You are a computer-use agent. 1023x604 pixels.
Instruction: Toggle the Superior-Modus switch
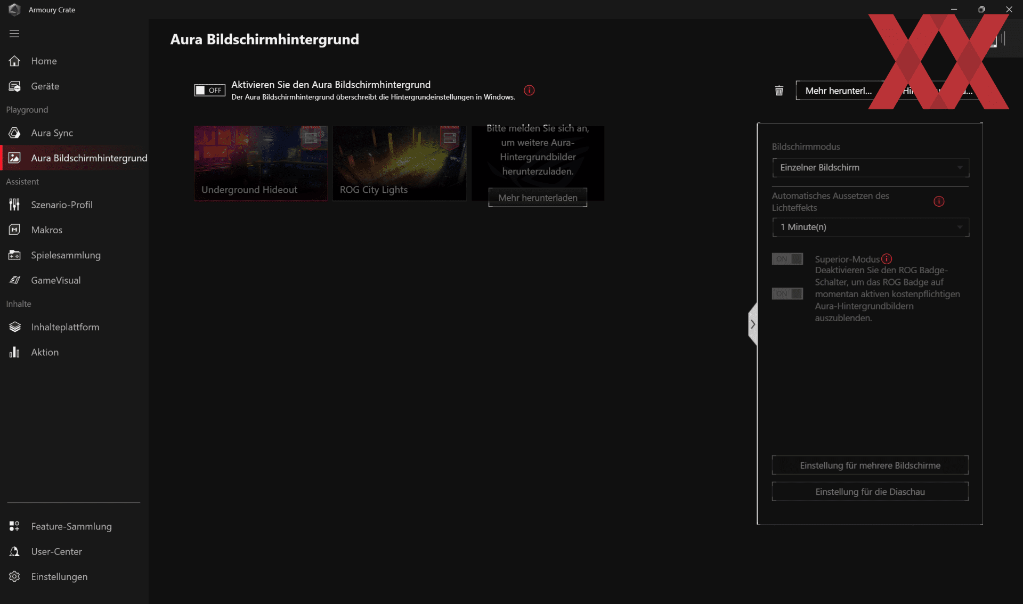(787, 259)
